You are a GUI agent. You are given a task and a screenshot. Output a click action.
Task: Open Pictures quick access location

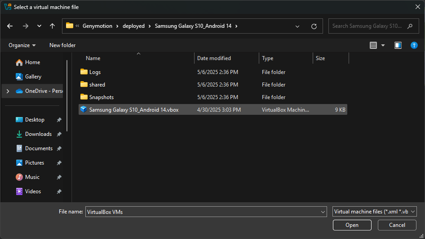[x=35, y=163]
